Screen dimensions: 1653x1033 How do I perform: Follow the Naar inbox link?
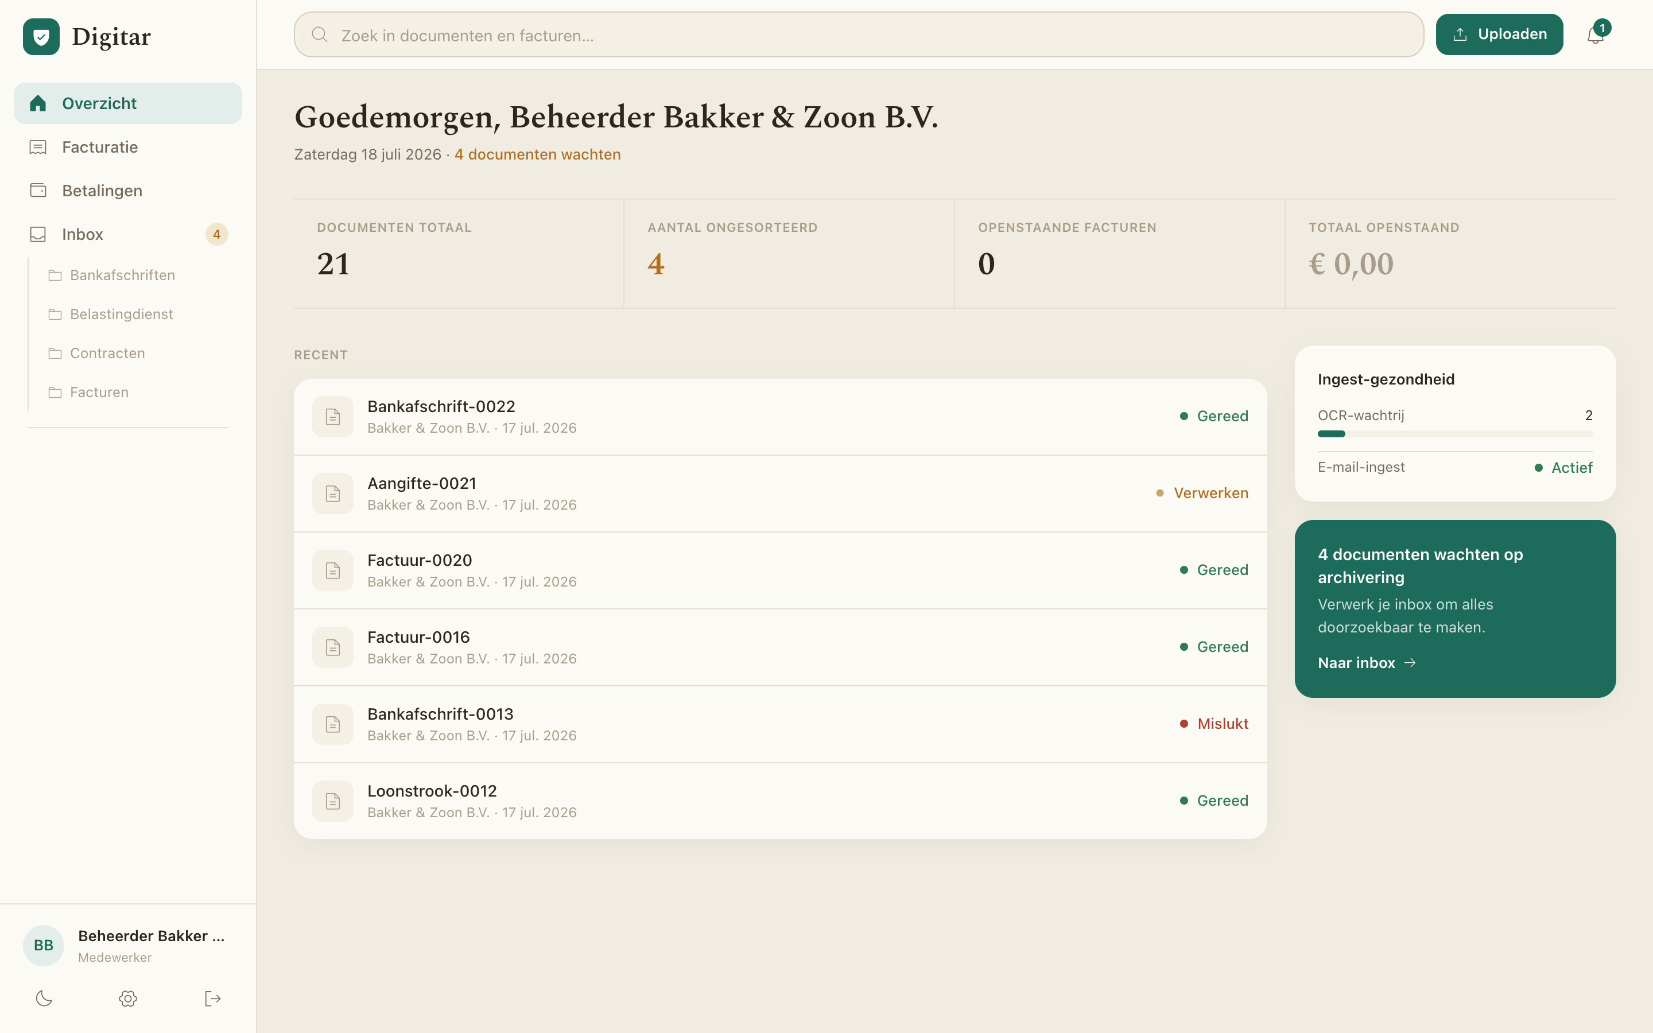click(1366, 663)
